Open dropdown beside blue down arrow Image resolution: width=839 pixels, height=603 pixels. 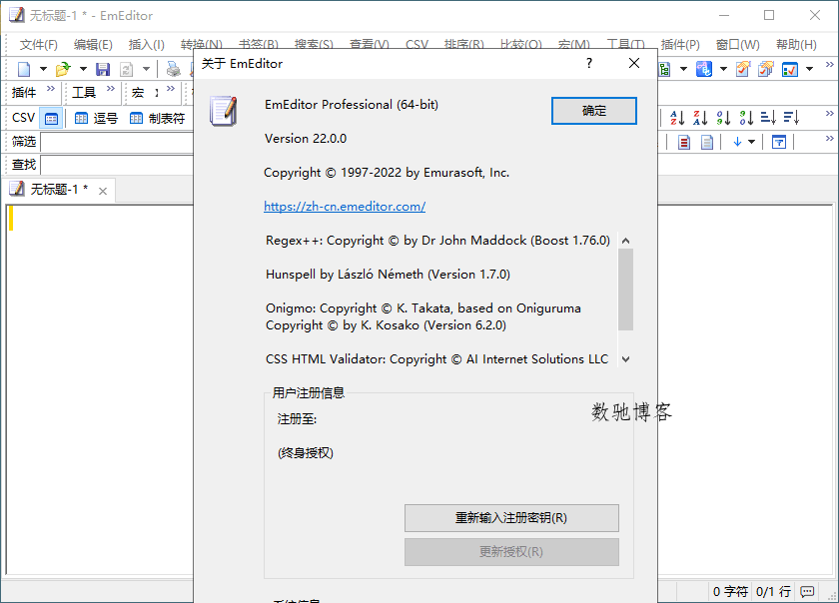pyautogui.click(x=752, y=142)
